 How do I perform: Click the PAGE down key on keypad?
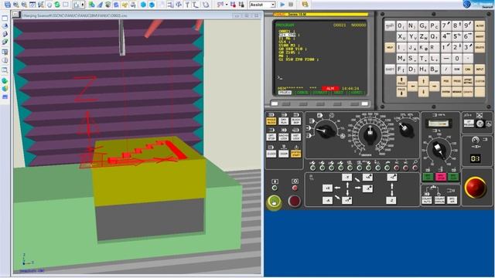[401, 92]
